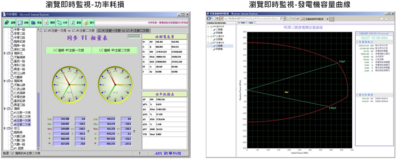Select tree item #6主變一次側
Image resolution: width=396 pixels, height=159 pixels.
tap(22, 120)
